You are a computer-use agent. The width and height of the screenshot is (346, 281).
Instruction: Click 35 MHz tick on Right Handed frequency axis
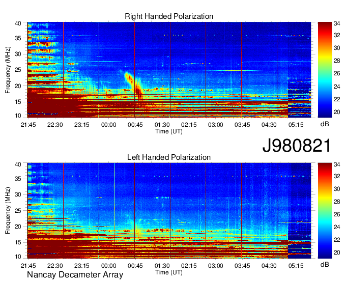(x=18, y=38)
